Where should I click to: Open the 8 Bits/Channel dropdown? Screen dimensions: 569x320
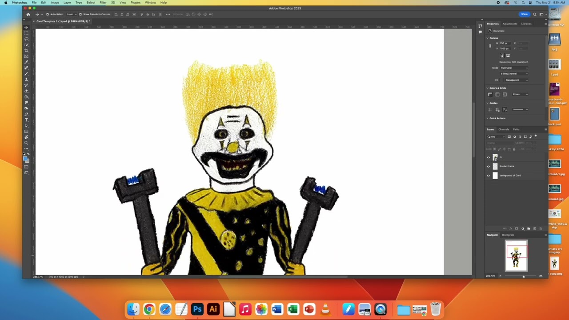coord(514,74)
